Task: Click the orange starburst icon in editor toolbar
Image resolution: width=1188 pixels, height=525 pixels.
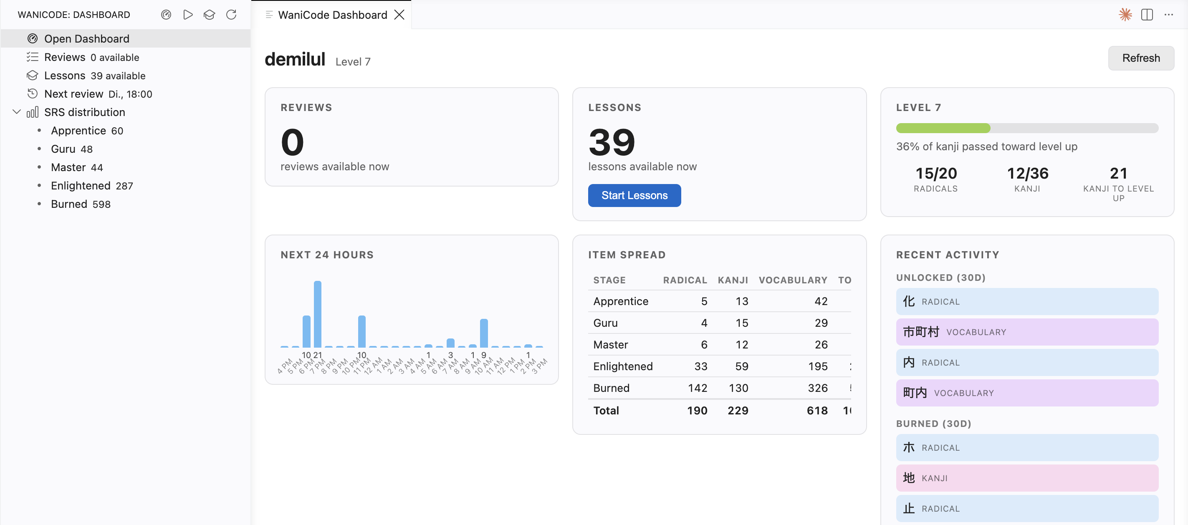Action: [1125, 15]
